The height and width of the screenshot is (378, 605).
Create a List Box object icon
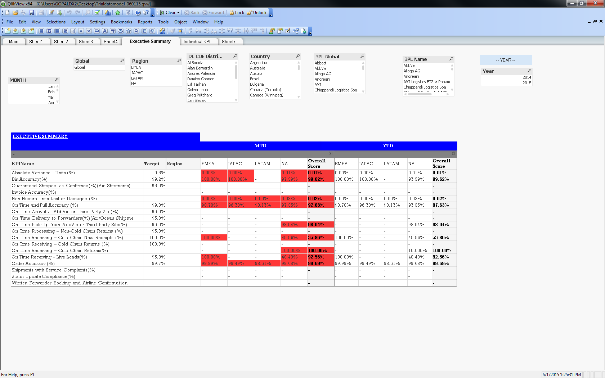point(41,31)
